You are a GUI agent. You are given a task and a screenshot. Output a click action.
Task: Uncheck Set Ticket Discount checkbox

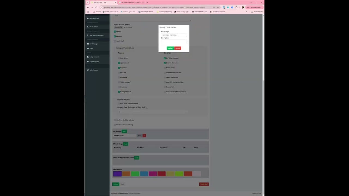(x=165, y=58)
